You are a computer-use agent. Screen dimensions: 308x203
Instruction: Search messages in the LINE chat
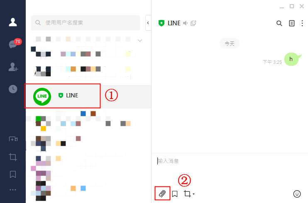tap(279, 23)
